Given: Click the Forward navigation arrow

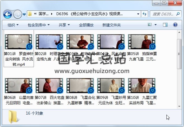Looking at the screenshot, I should [x=18, y=14].
